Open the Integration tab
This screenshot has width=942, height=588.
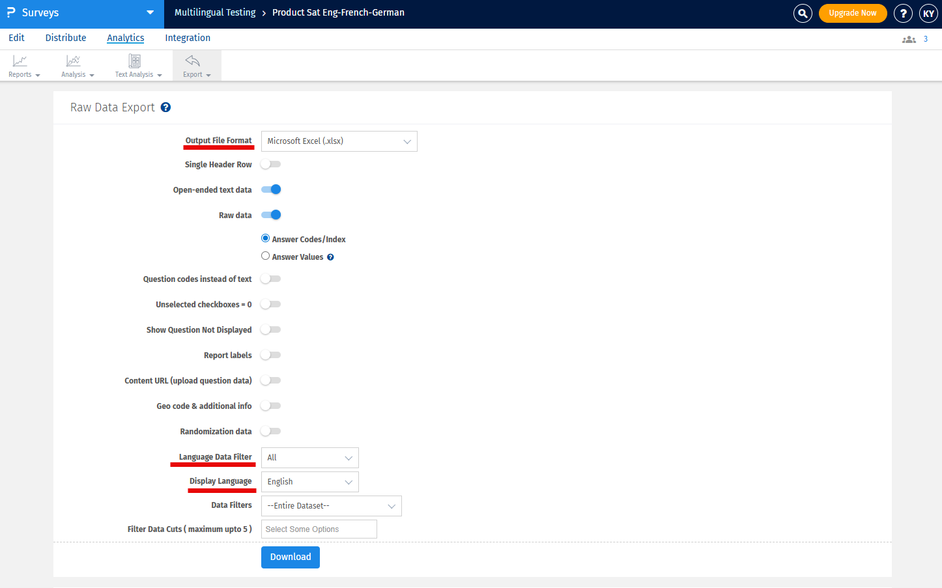(x=188, y=37)
